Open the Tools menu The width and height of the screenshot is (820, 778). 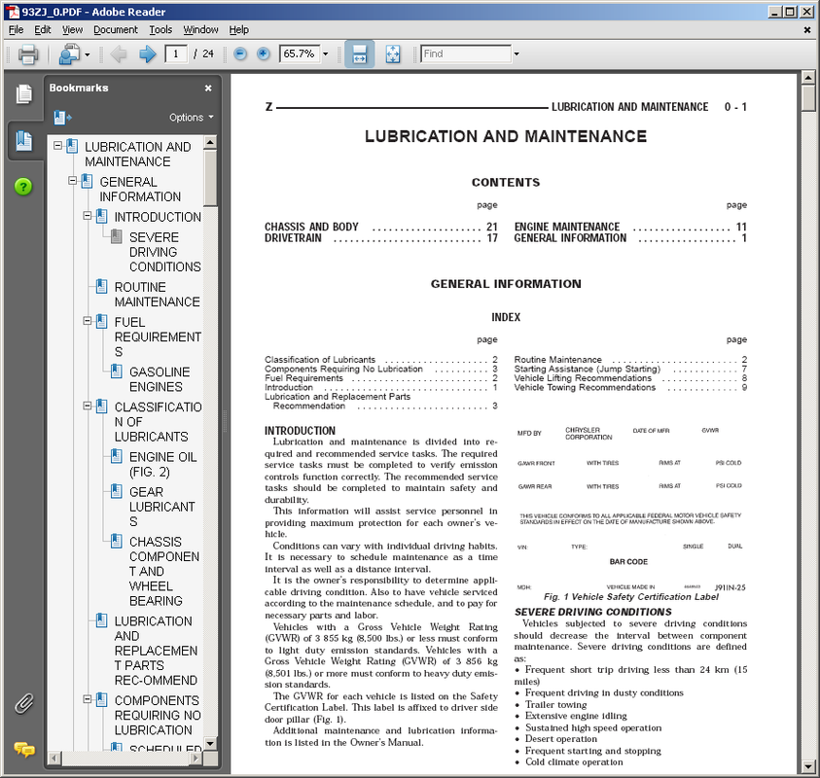160,30
